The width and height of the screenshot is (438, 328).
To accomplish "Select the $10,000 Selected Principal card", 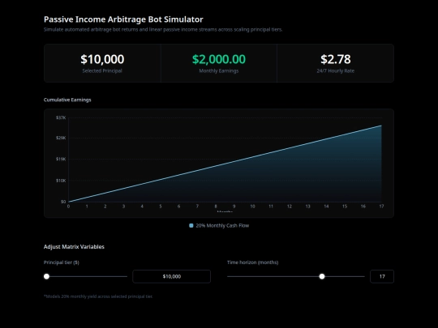I will tap(102, 63).
